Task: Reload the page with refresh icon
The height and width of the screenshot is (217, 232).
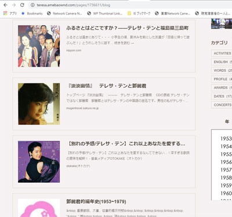Action: pos(22,5)
